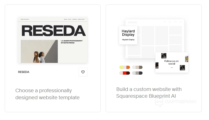Image resolution: width=209 pixels, height=120 pixels.
Task: Click the yellow flower image on social card edge
Action: pyautogui.click(x=187, y=59)
